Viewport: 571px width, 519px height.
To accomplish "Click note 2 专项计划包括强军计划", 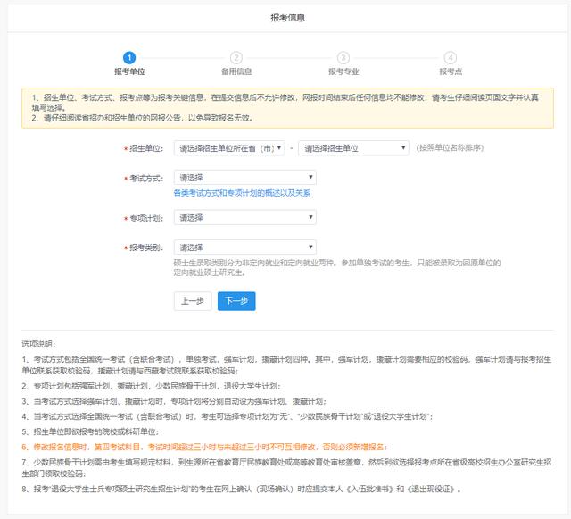I will 151,386.
